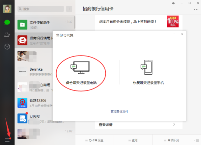Click the chat list scrollbar

[74, 24]
